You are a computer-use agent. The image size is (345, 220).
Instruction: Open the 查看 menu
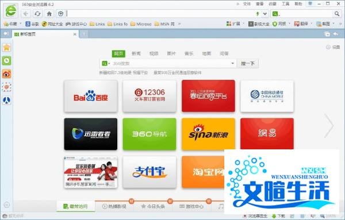click(x=260, y=4)
